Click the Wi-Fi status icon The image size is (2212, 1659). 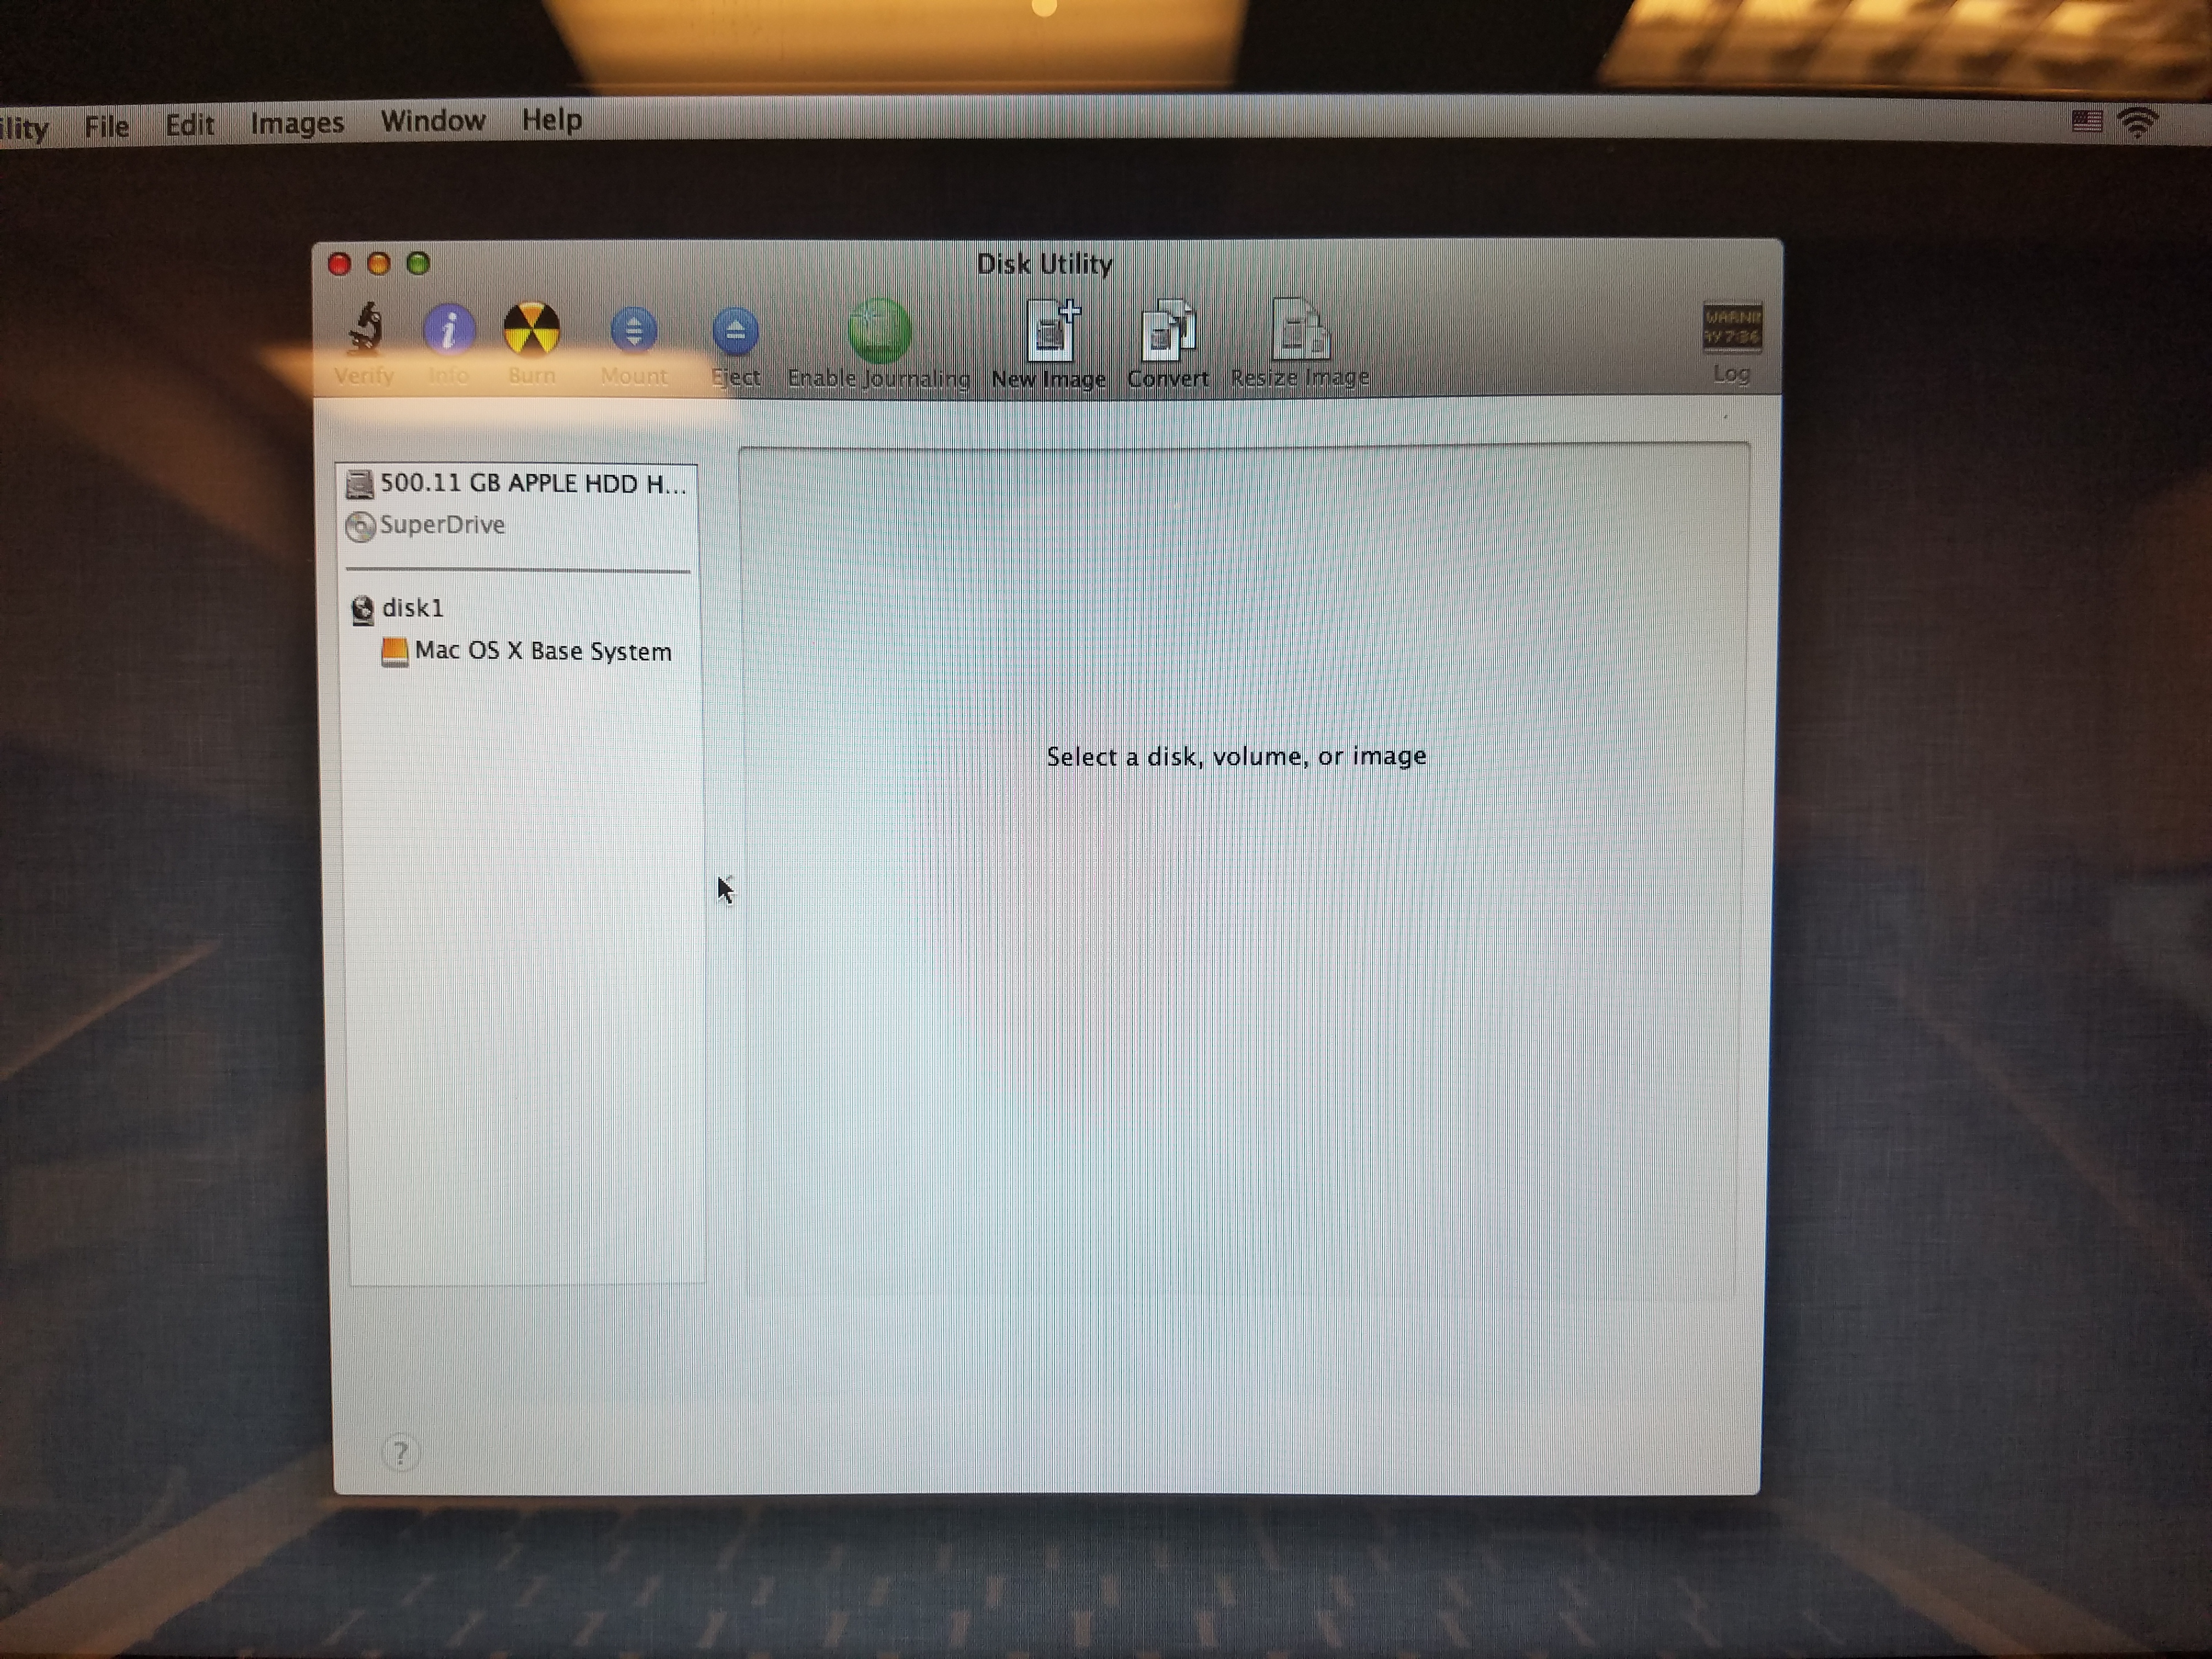tap(2139, 123)
